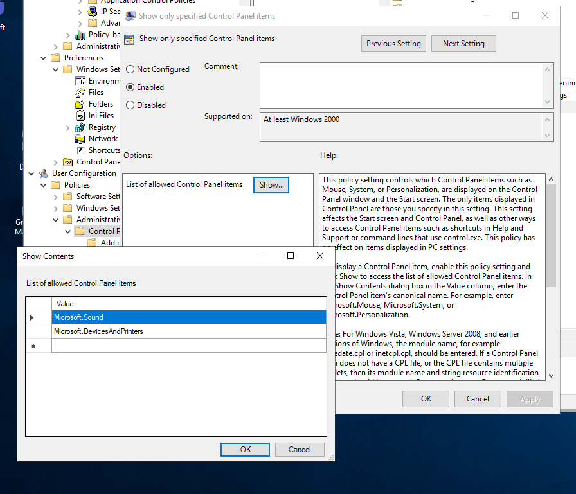Viewport: 576px width, 494px height.
Task: Open the Folders preference icon
Action: 80,104
